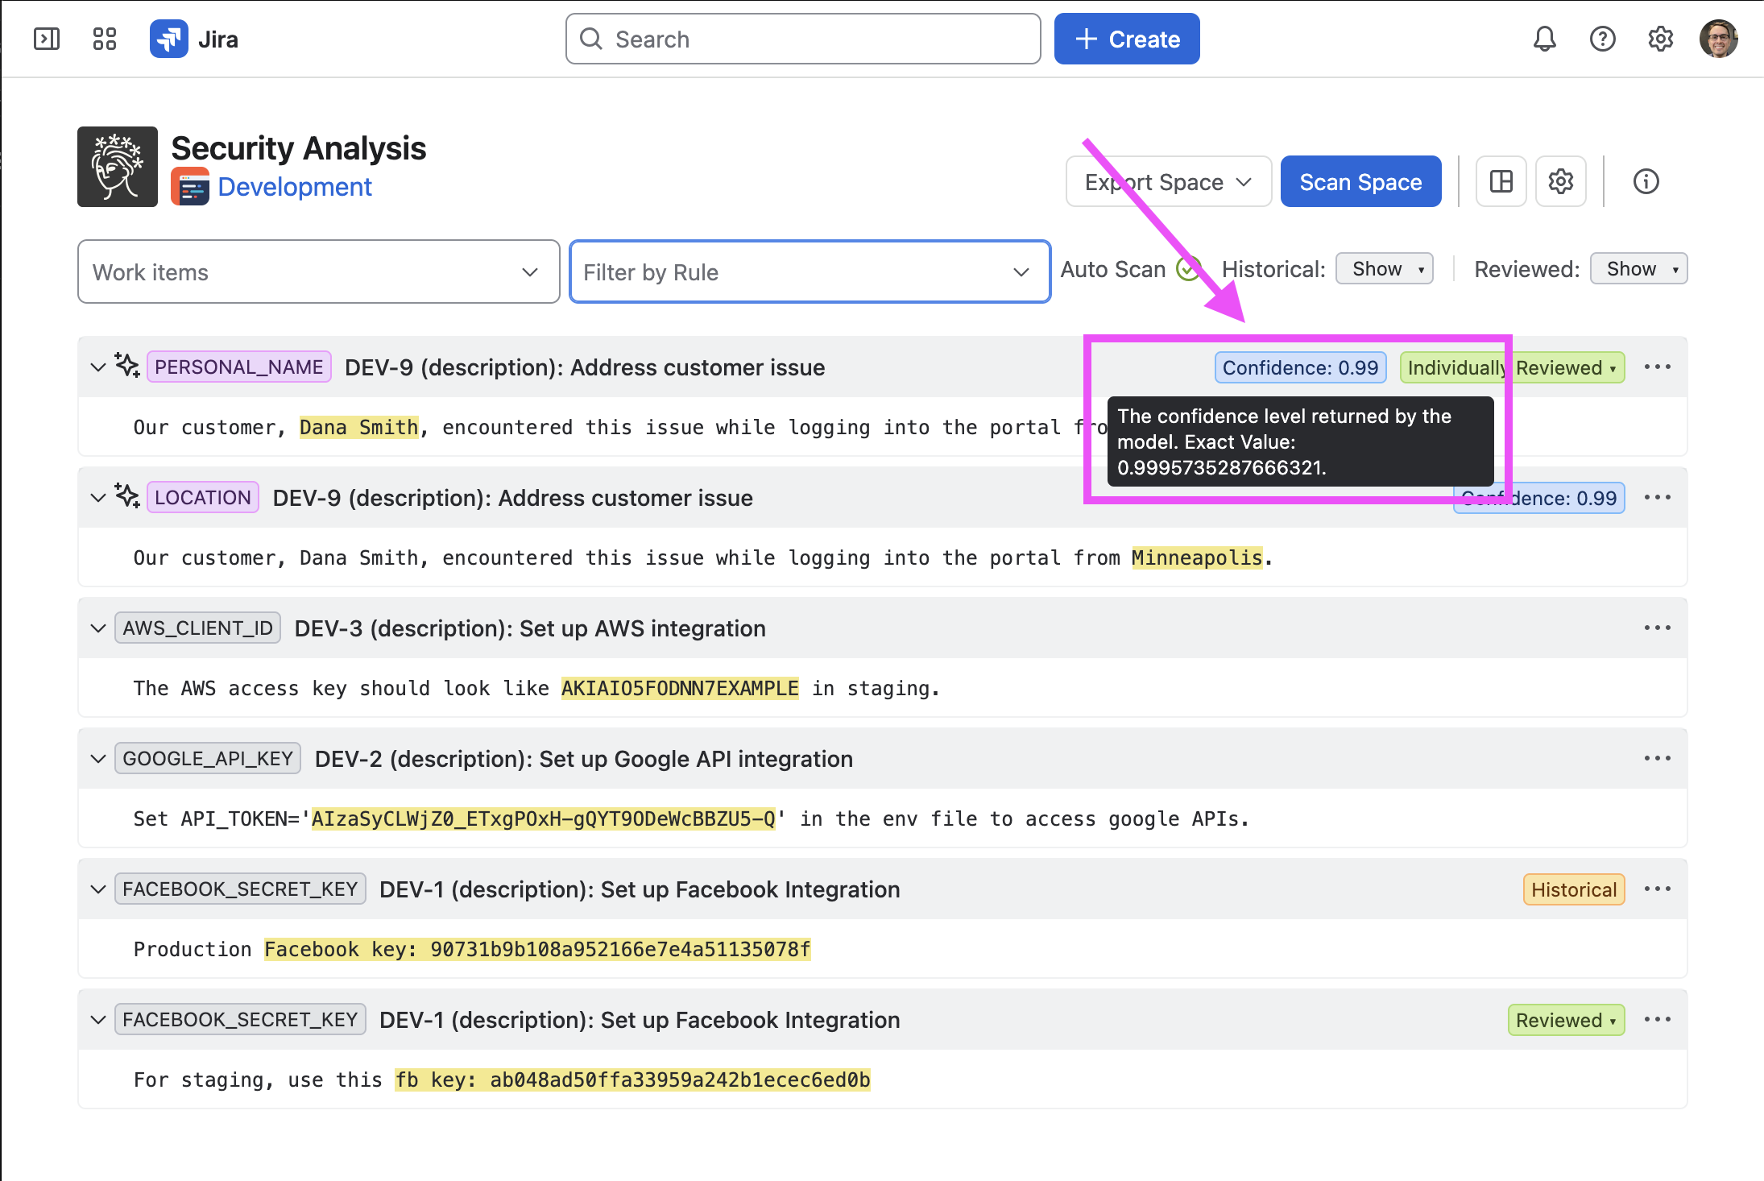
Task: Click the Security Analysis heading
Action: point(299,148)
